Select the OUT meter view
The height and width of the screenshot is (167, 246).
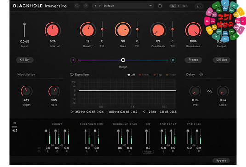point(15,127)
